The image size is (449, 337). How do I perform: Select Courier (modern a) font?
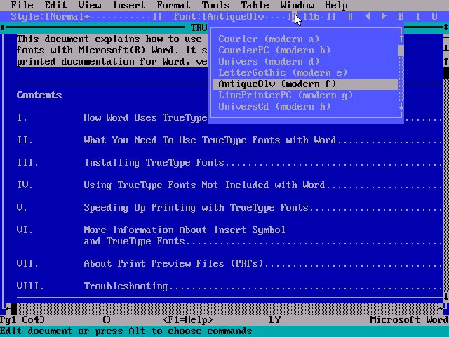[269, 39]
